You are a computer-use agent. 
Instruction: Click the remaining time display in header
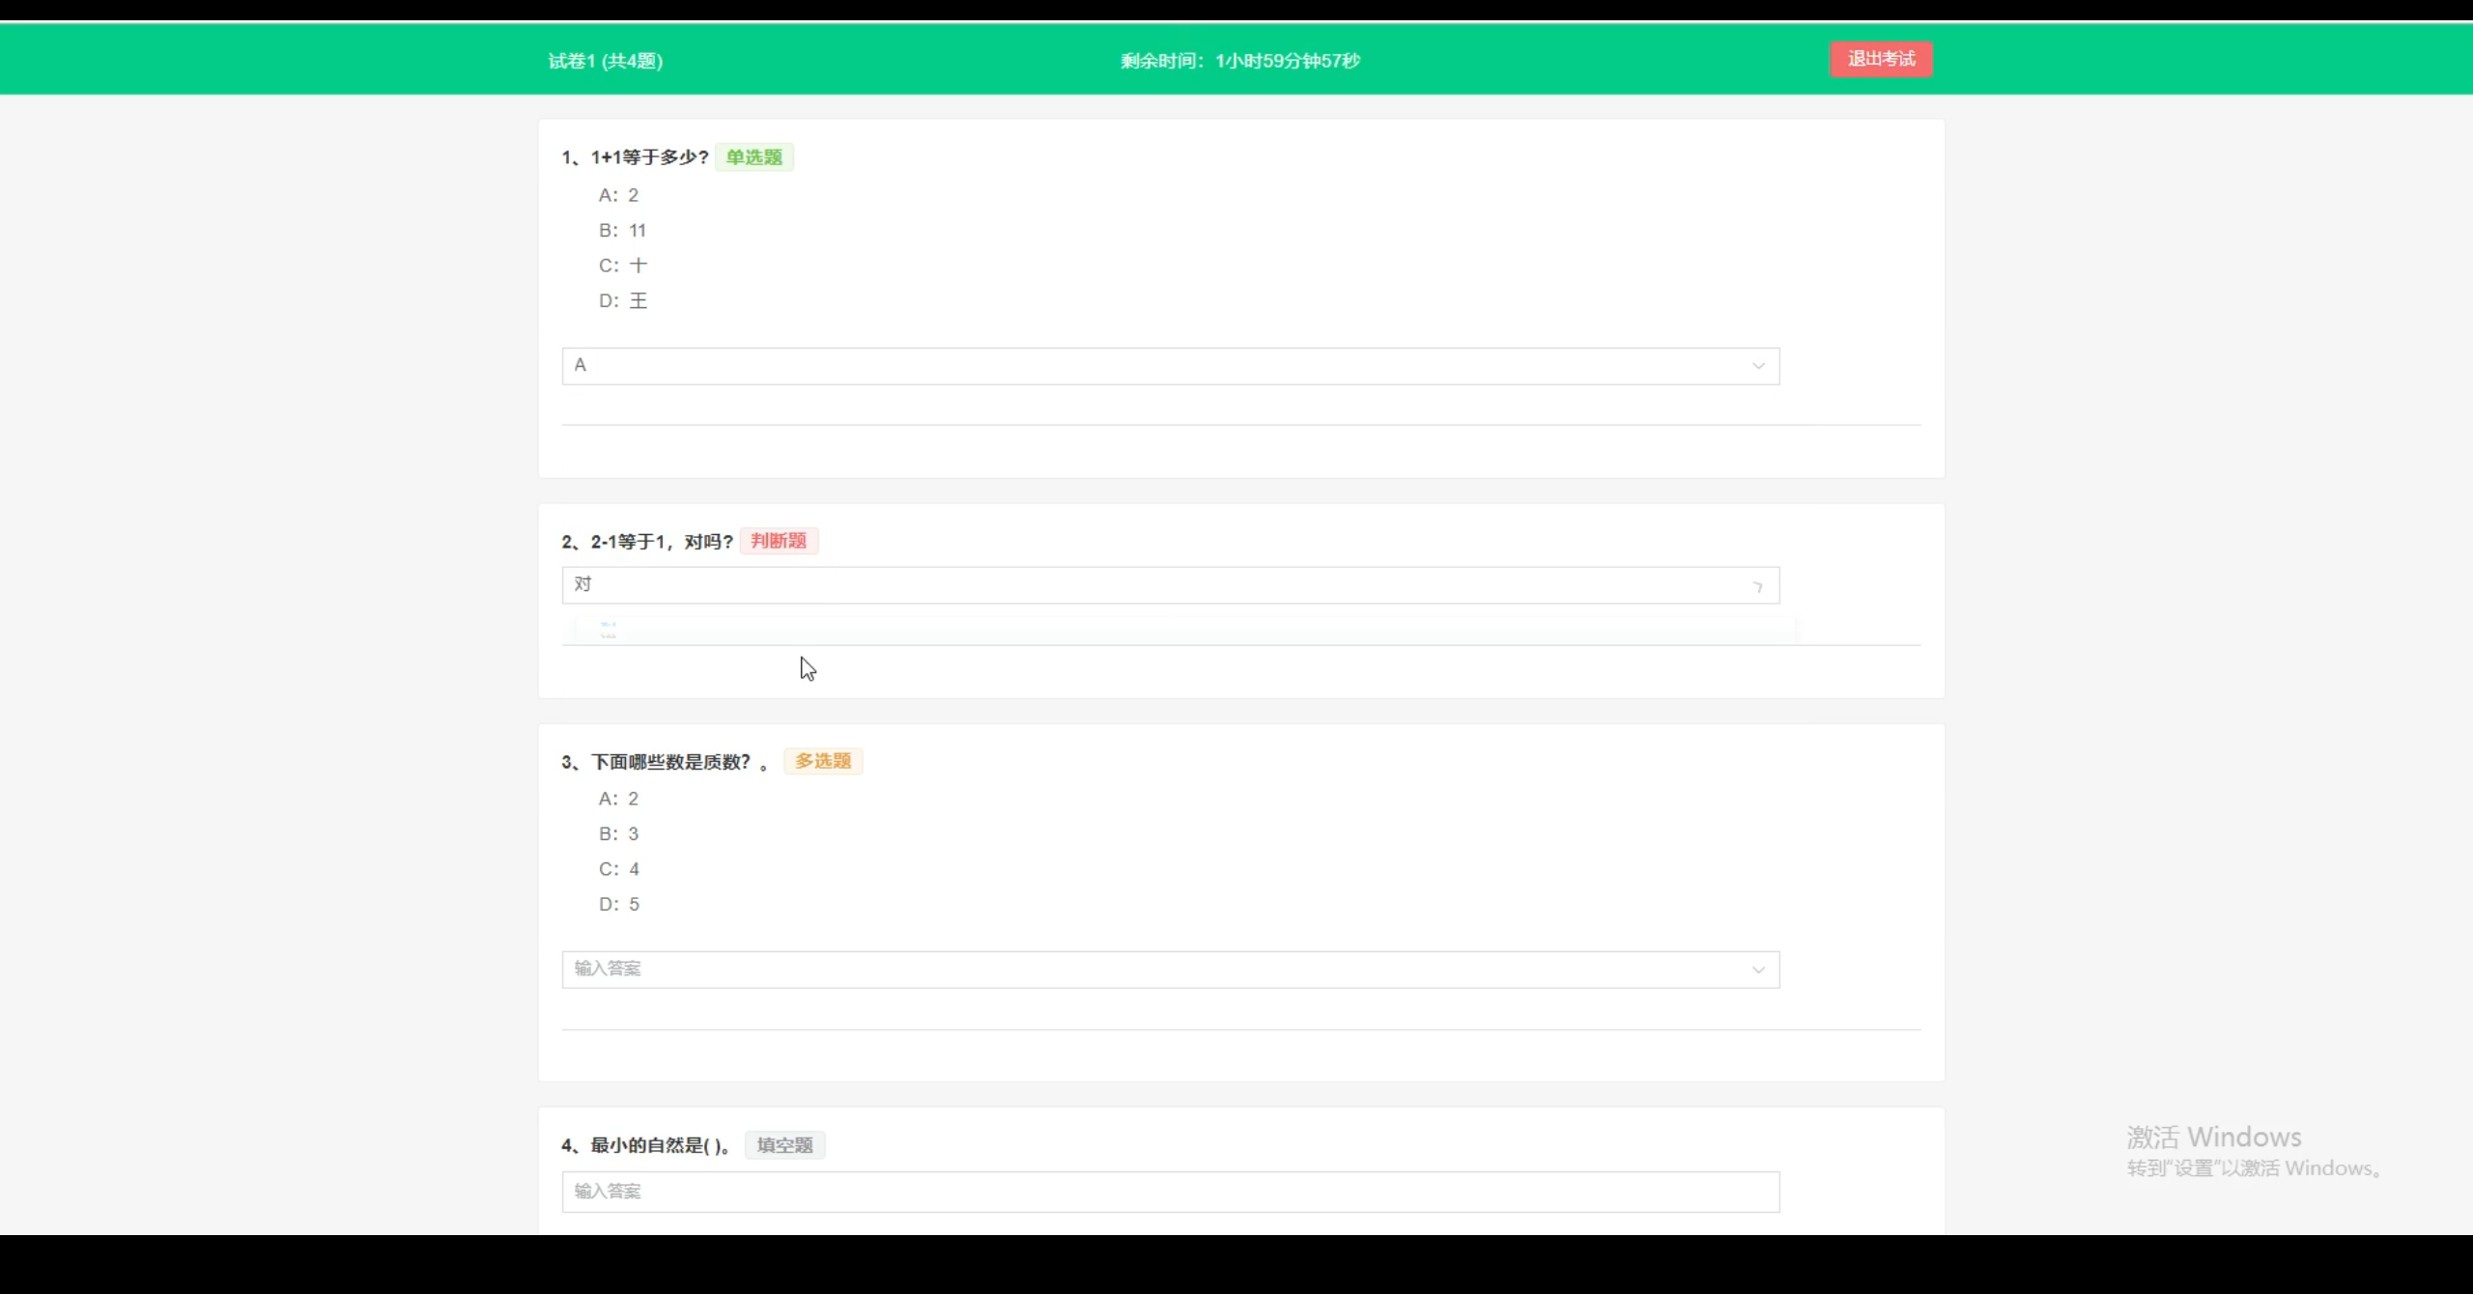tap(1239, 59)
